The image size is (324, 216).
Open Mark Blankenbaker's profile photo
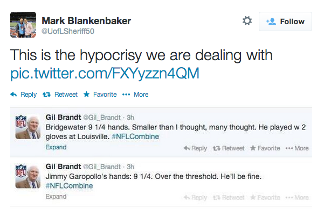pos(23,25)
